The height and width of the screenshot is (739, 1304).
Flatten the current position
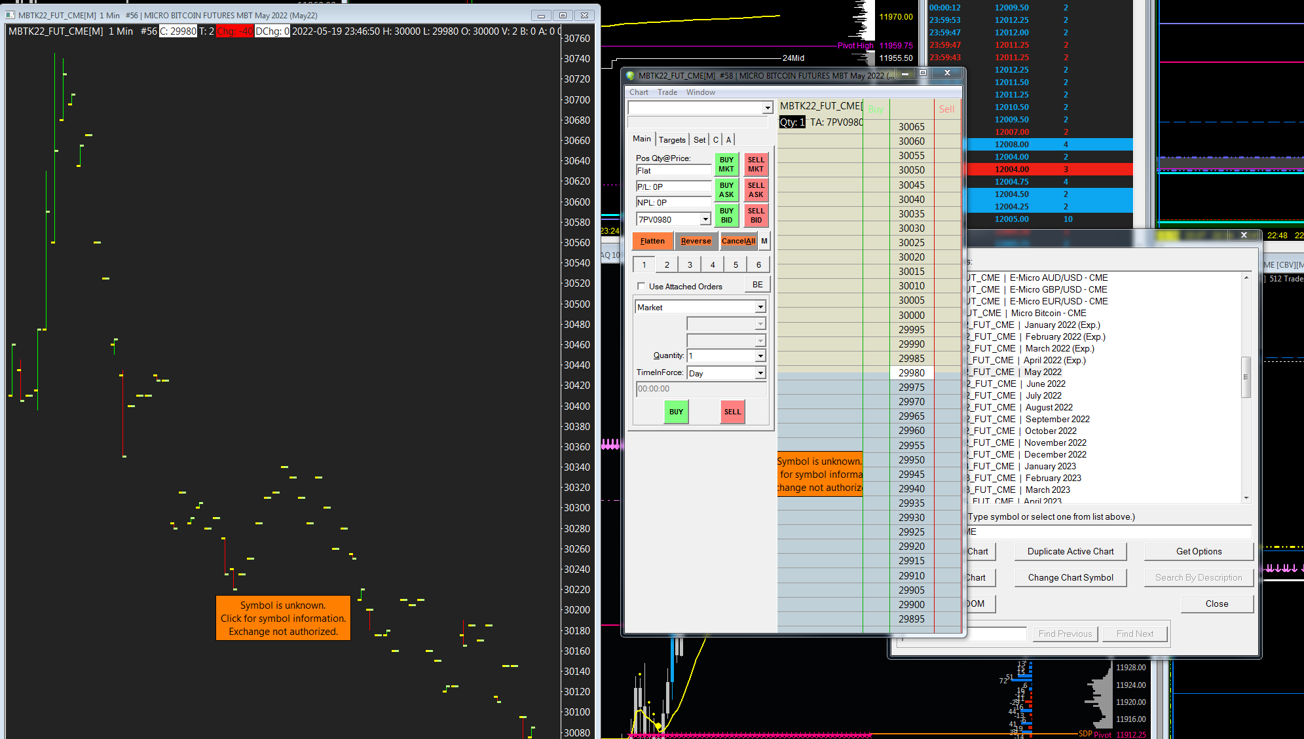point(652,241)
